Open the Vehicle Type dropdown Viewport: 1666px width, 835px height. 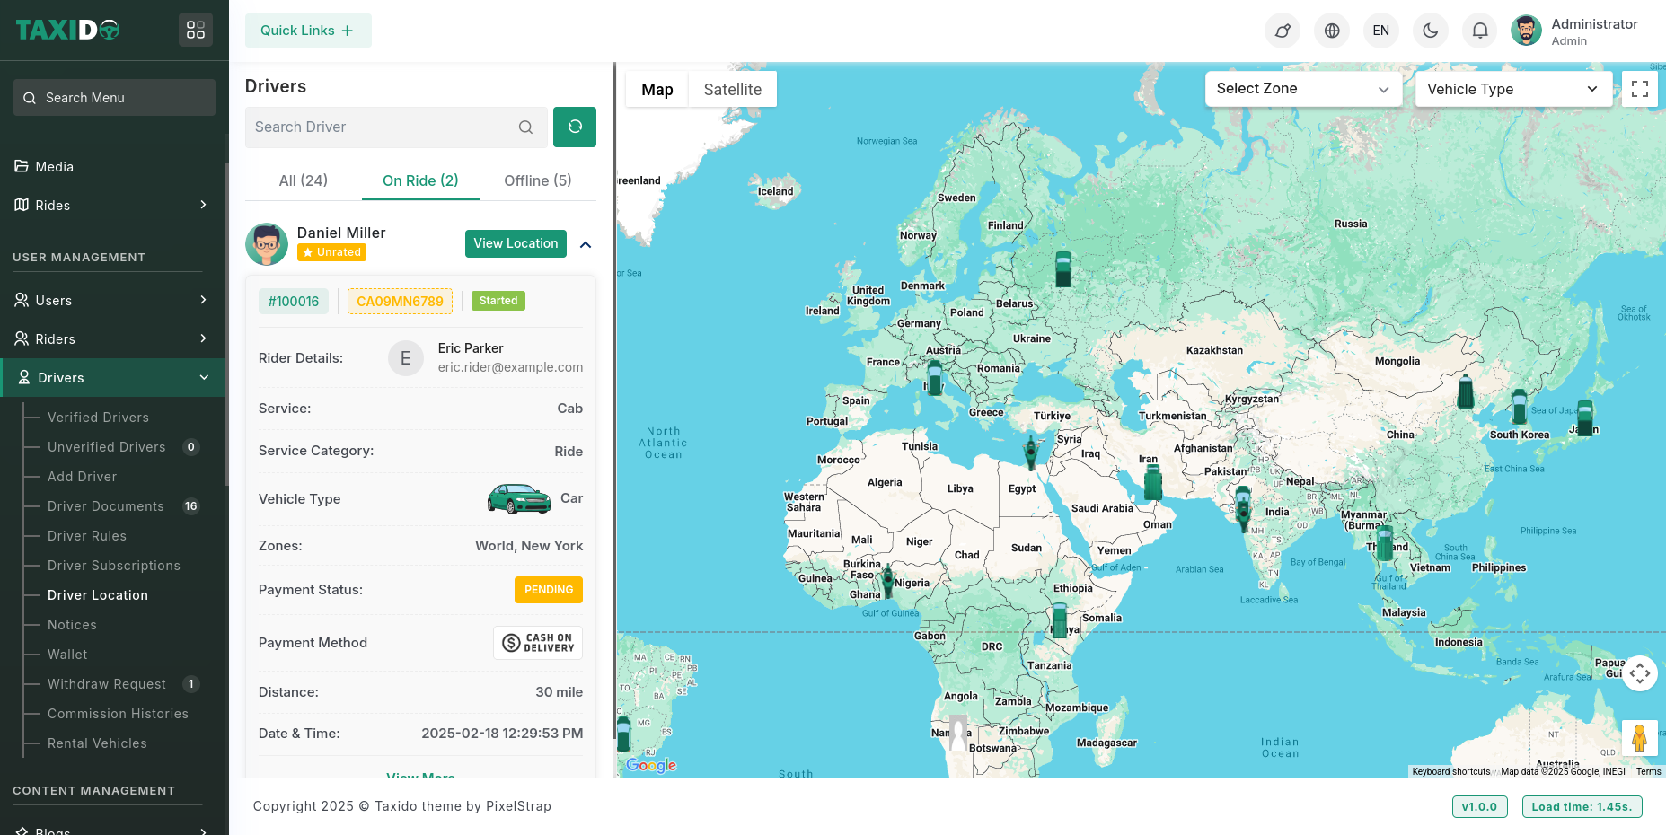tap(1512, 89)
